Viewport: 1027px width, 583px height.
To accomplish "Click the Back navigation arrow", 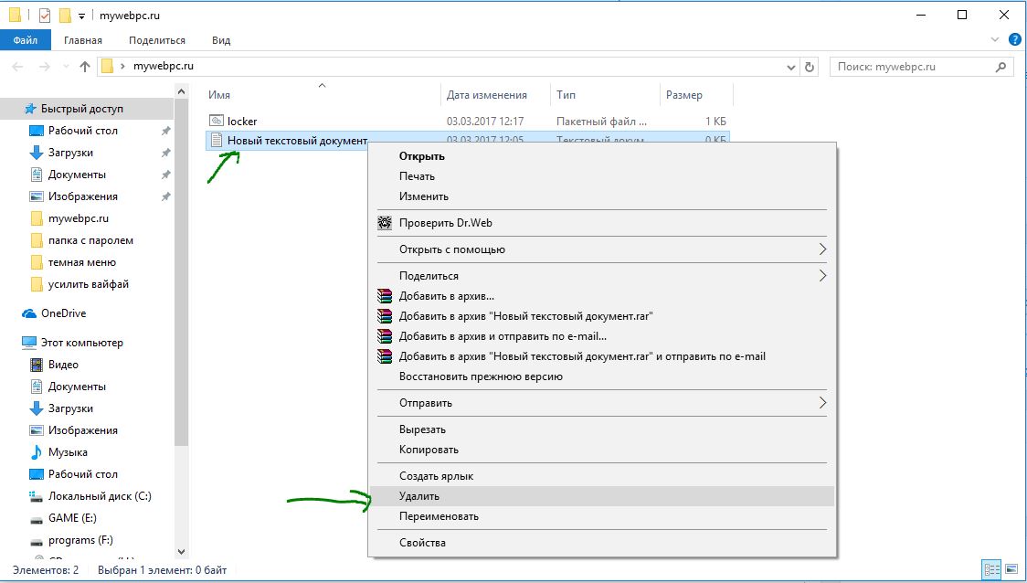I will click(17, 66).
